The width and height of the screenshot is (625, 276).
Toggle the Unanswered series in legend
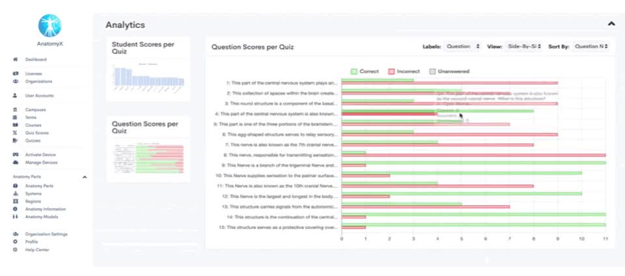pyautogui.click(x=449, y=72)
